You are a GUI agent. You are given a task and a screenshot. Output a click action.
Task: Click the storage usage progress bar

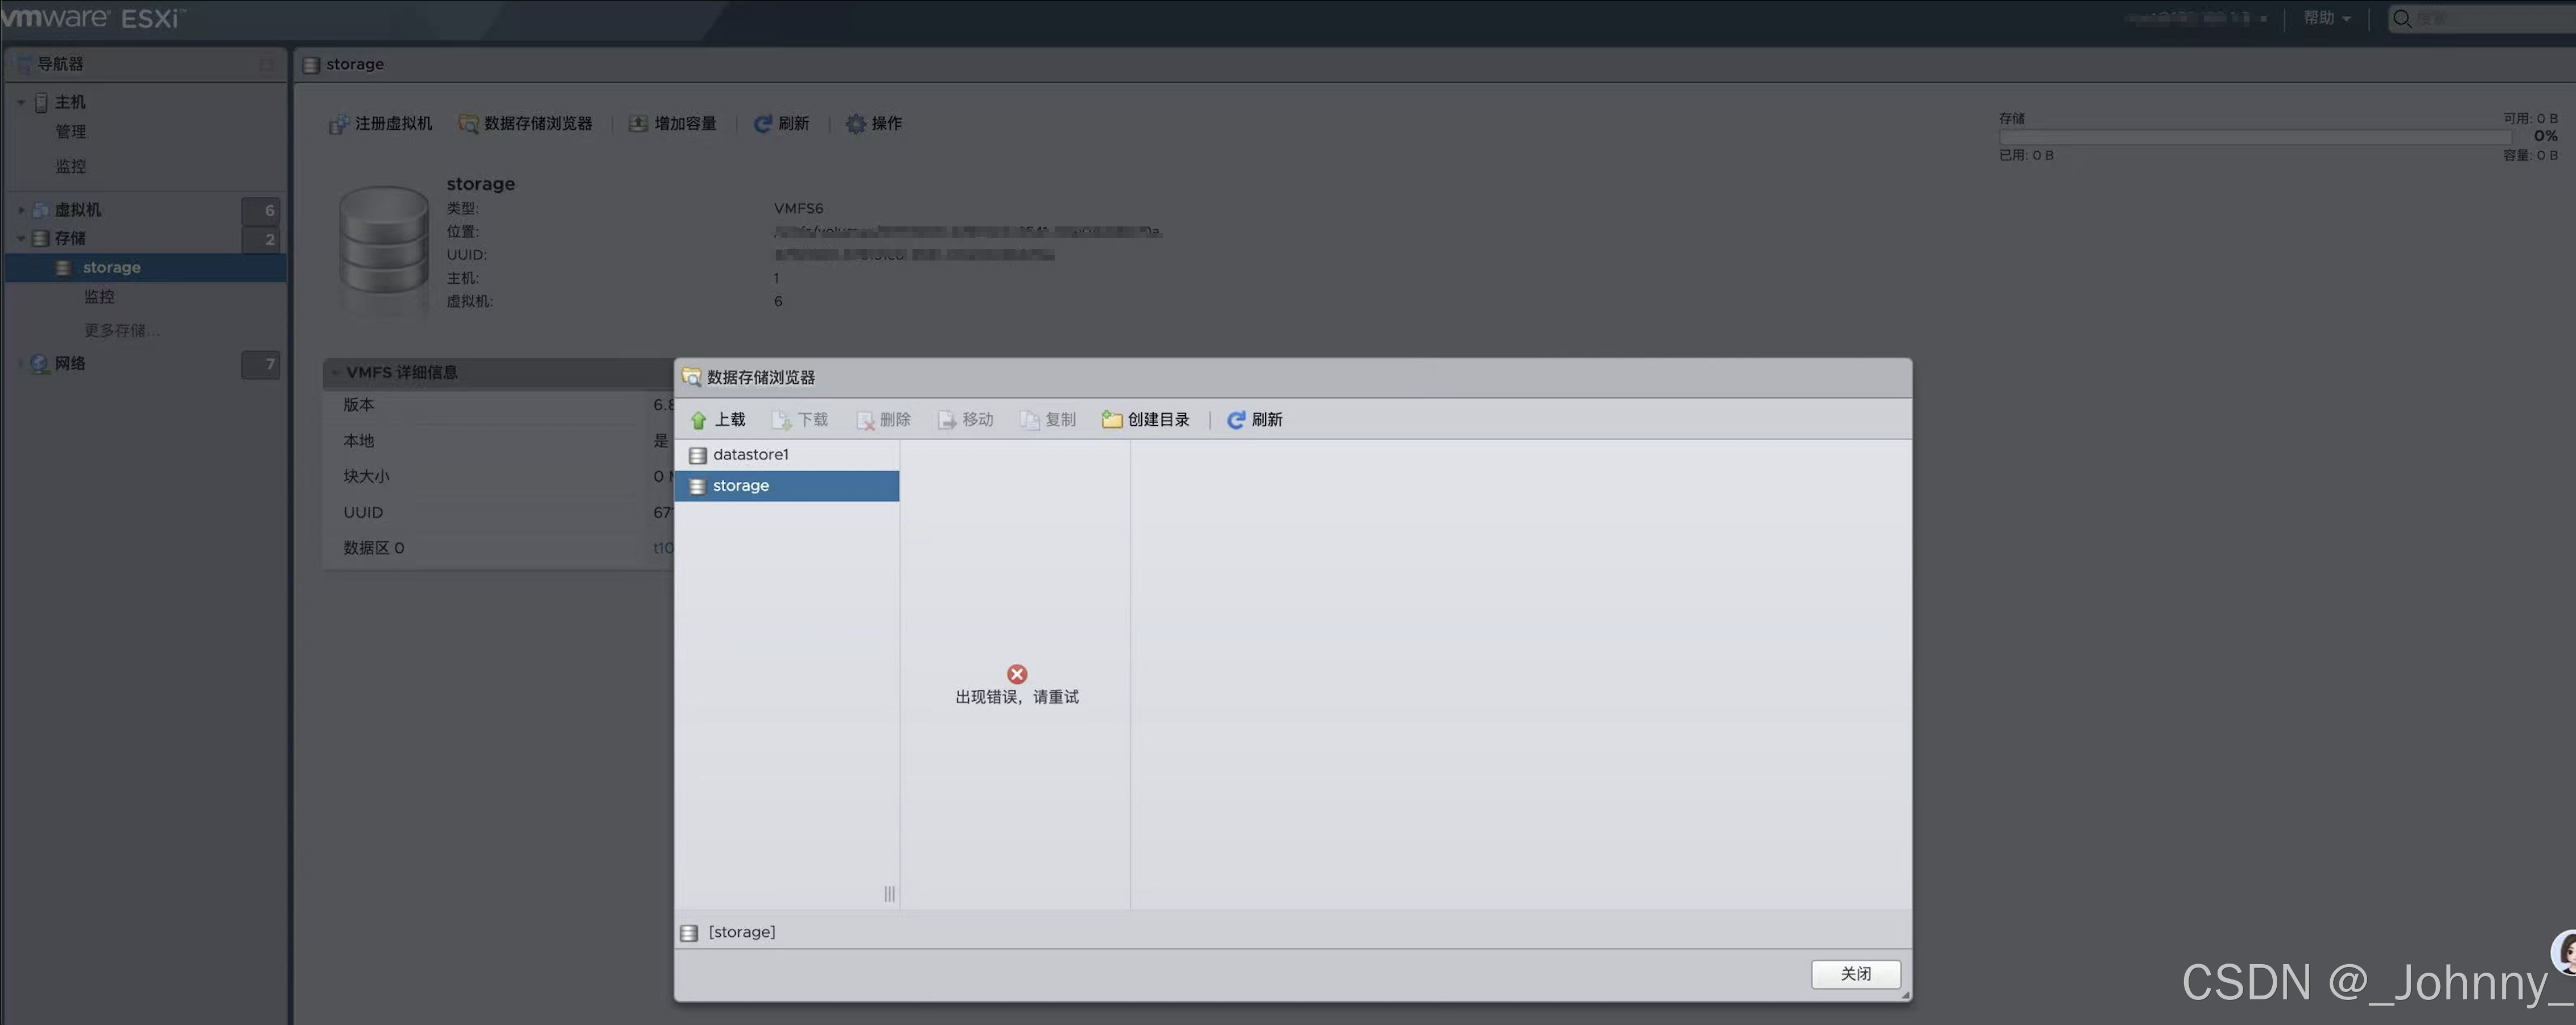pos(2255,137)
